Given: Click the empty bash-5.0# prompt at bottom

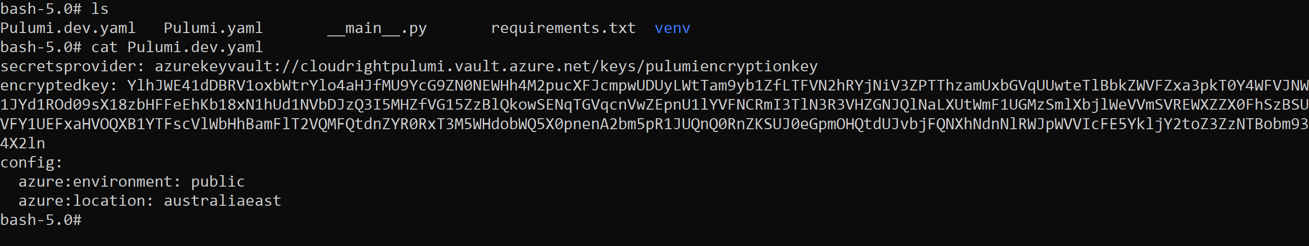Looking at the screenshot, I should click(x=41, y=220).
